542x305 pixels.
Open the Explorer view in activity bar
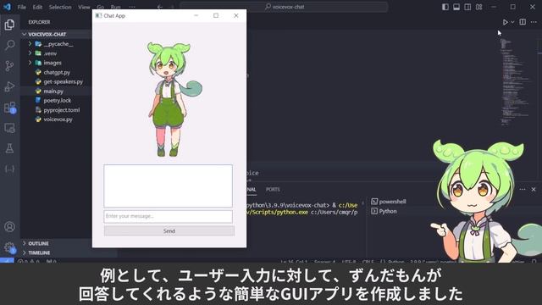tap(9, 25)
